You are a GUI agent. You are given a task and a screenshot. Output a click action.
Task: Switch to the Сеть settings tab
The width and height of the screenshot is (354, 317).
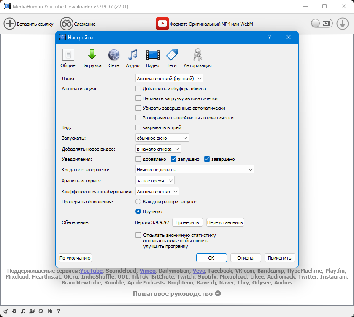[x=114, y=58]
